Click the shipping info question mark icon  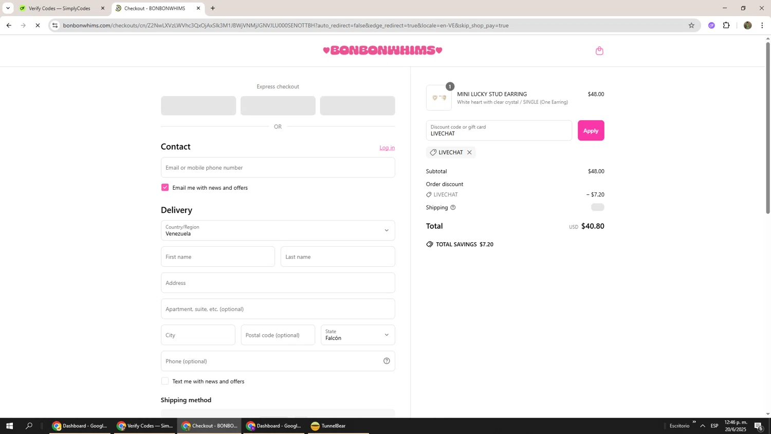[x=453, y=208]
